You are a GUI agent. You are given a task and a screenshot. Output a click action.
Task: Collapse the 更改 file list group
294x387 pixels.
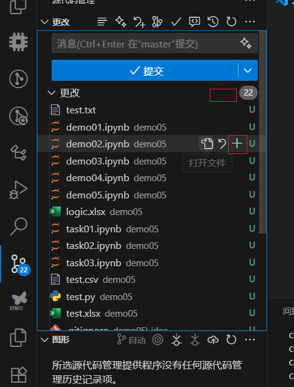[52, 93]
